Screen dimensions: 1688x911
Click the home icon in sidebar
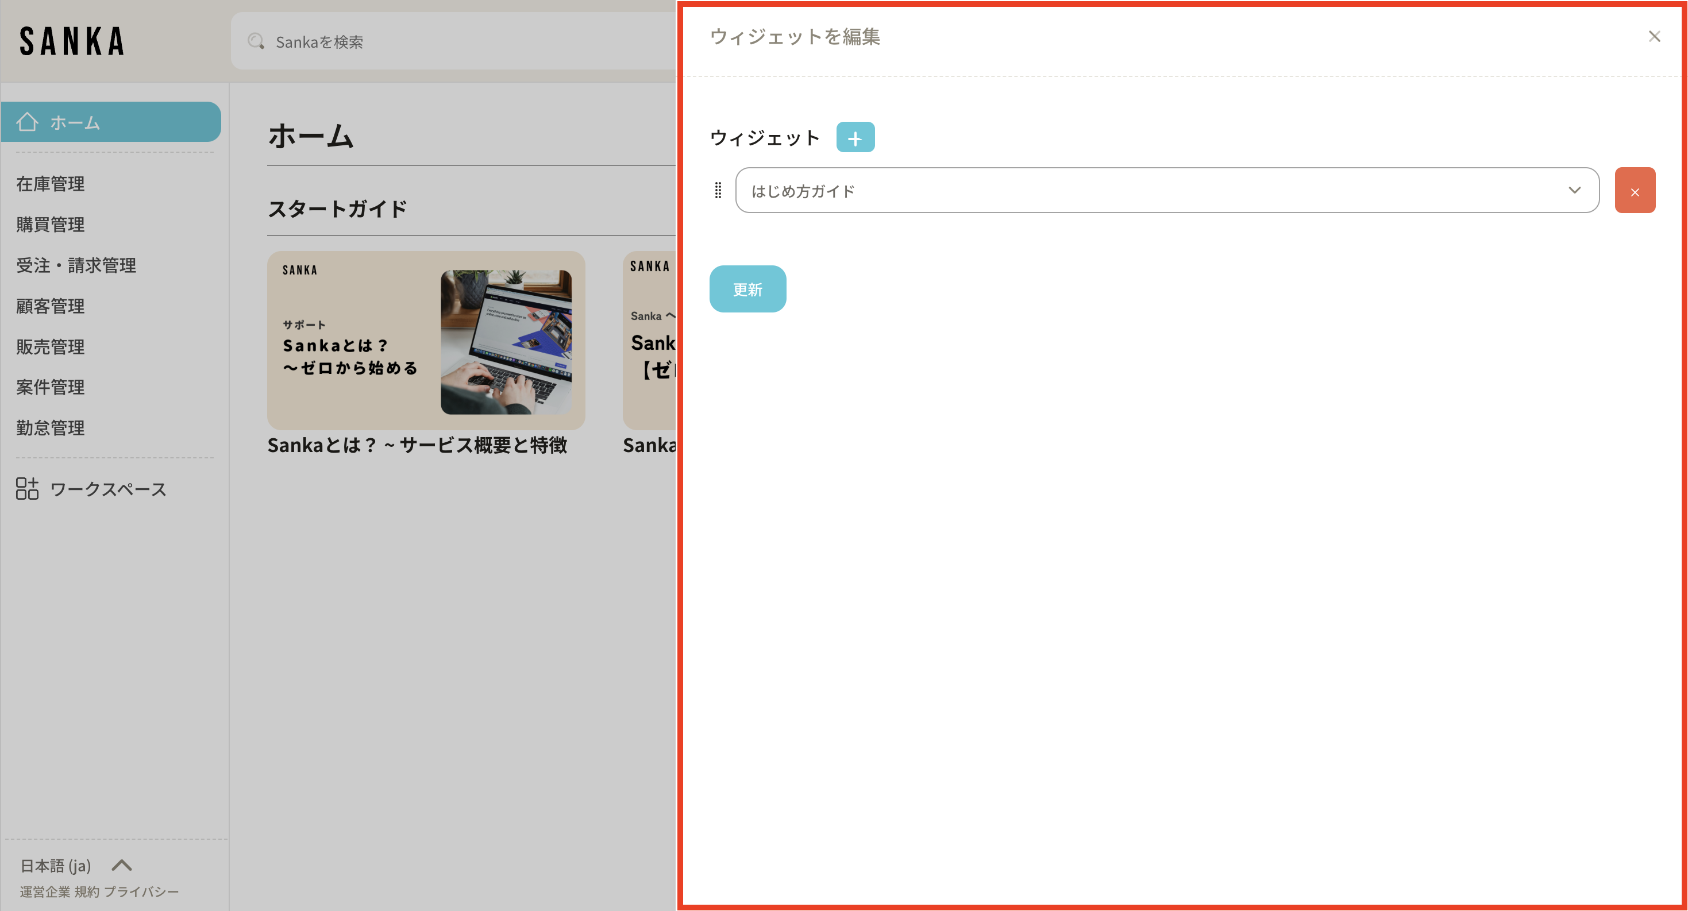point(28,122)
